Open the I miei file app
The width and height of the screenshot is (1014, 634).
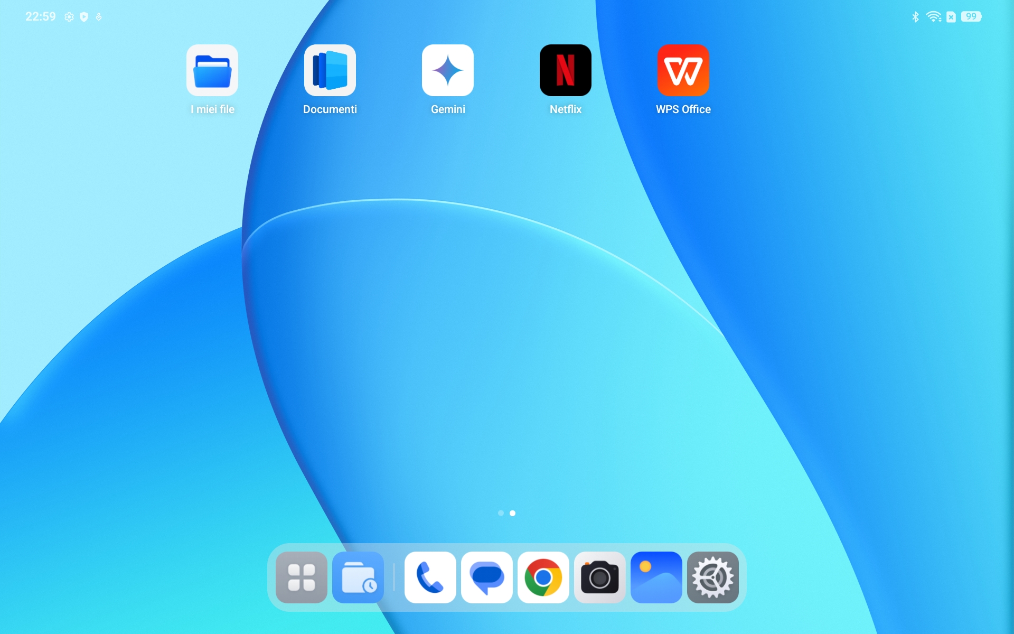click(x=212, y=70)
